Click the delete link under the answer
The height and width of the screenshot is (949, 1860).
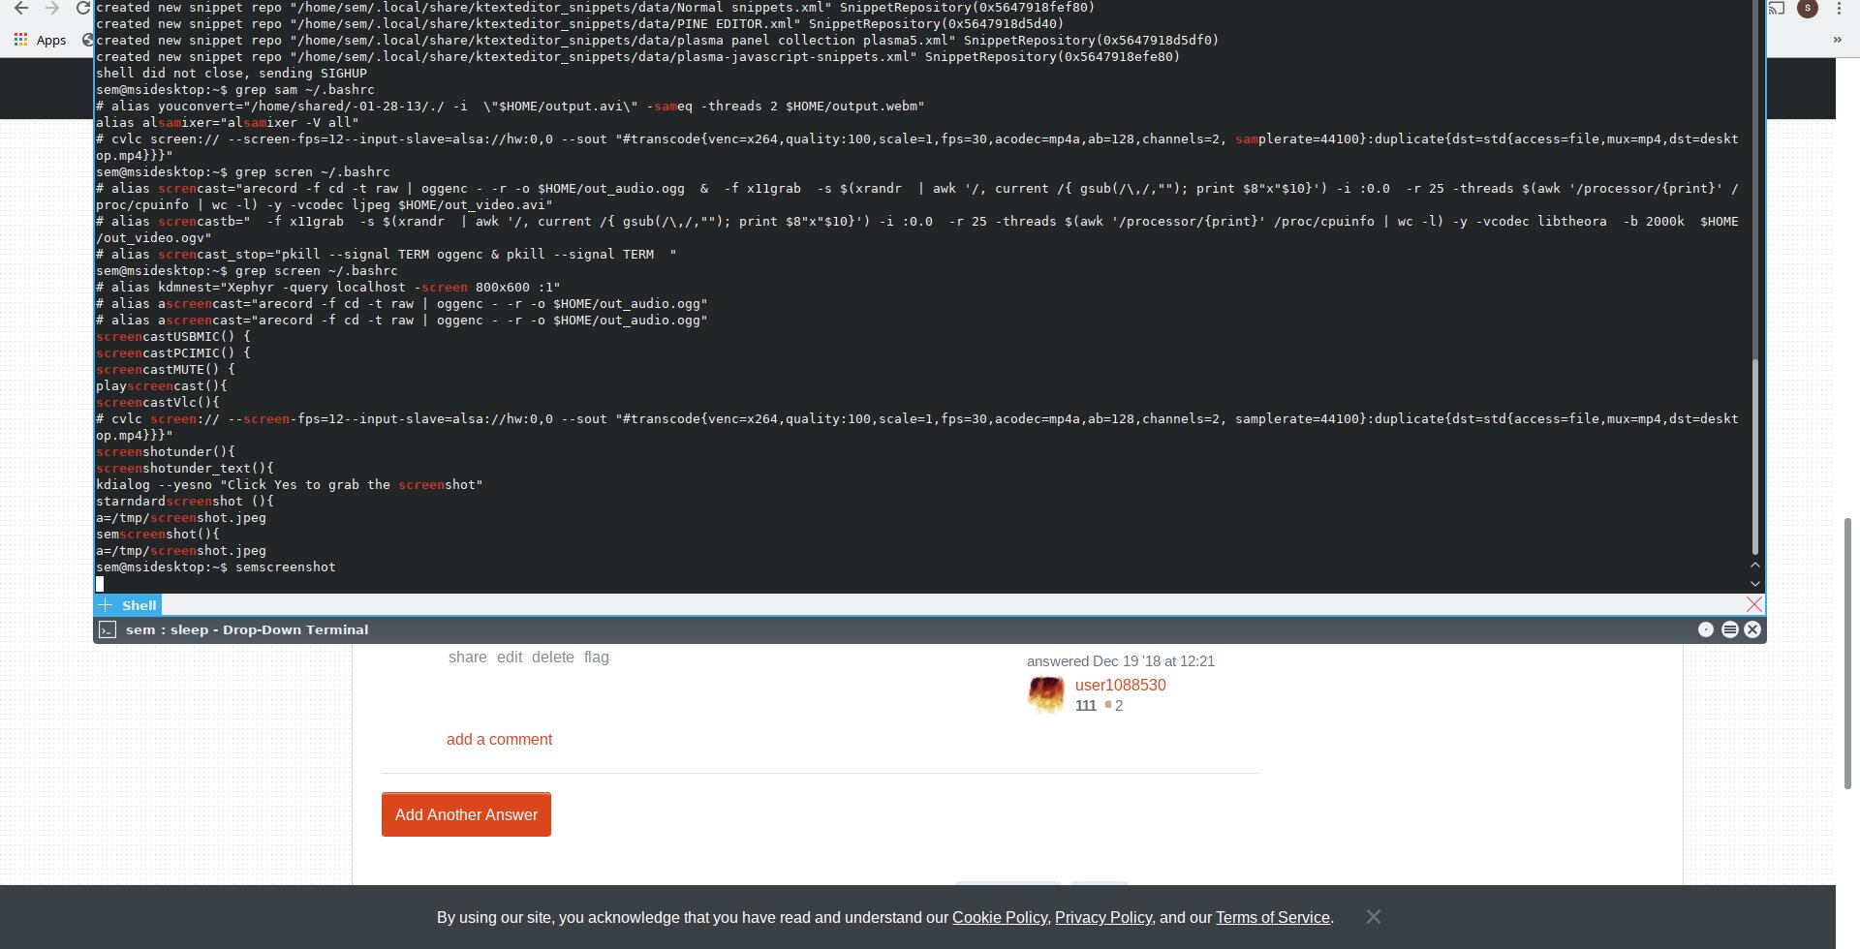tap(552, 658)
